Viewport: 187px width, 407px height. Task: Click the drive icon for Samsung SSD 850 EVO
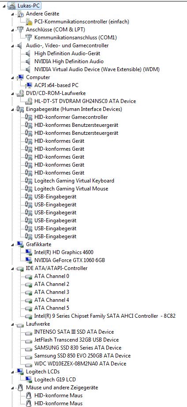29,356
